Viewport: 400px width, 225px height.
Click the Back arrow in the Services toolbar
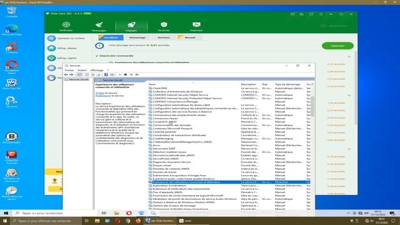pos(66,74)
